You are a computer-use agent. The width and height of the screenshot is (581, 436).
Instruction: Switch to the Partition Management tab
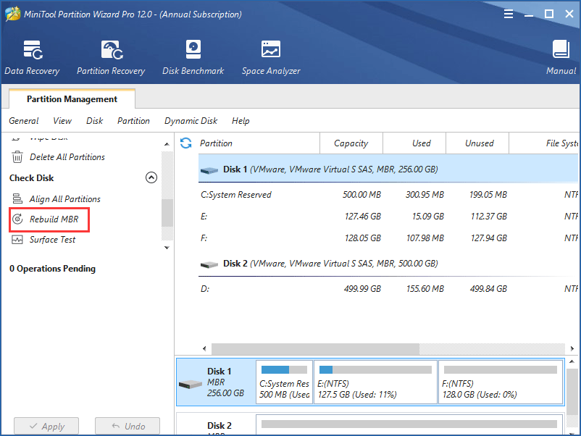click(71, 98)
